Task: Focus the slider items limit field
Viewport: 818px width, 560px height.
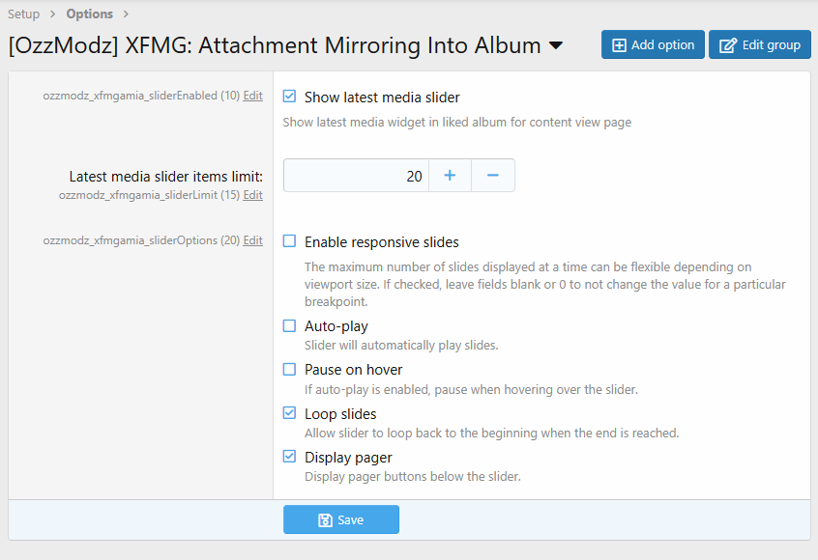Action: [x=356, y=176]
